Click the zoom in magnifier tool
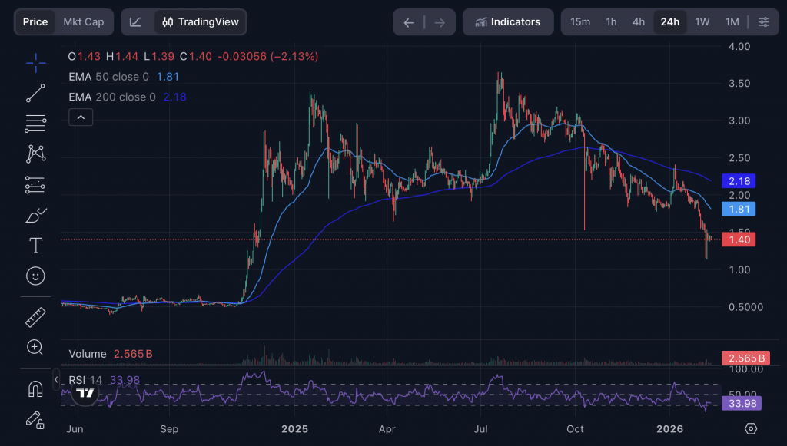 tap(35, 347)
